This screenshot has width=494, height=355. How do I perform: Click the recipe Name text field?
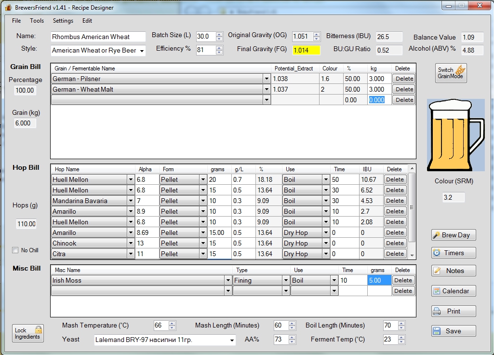click(x=98, y=37)
